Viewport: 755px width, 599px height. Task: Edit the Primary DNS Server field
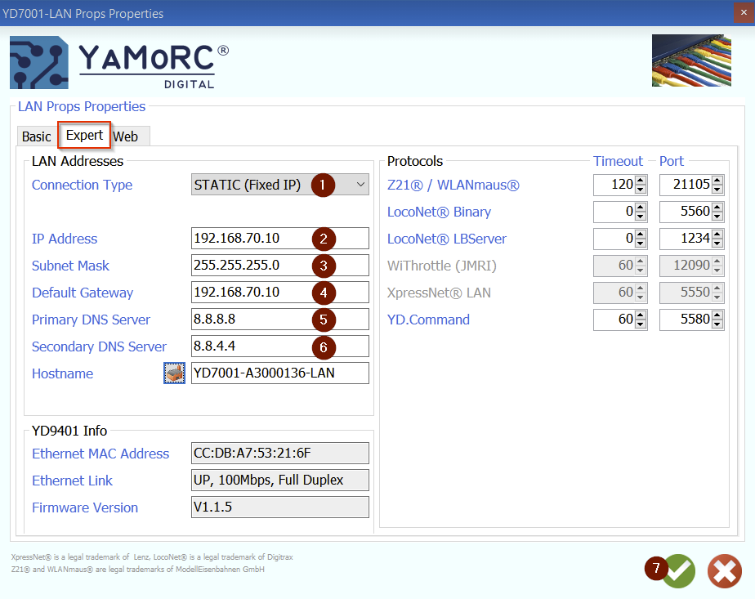[x=279, y=320]
